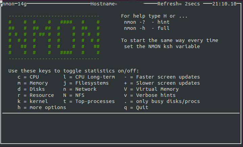Image resolution: width=243 pixels, height=147 pixels.
Task: Click the green NMON ASCII art logo
Action: (x=54, y=37)
